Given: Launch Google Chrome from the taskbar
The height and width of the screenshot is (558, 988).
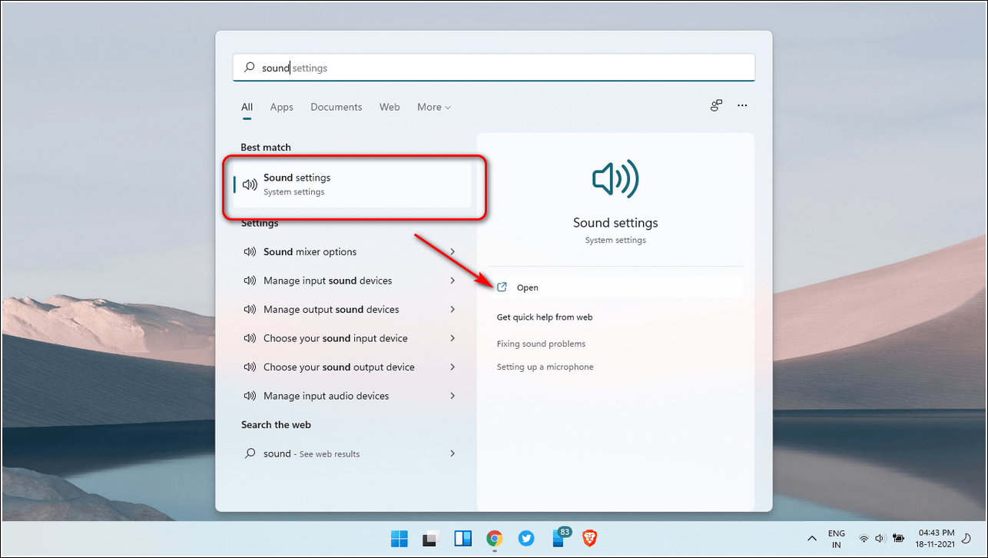Looking at the screenshot, I should pos(494,538).
